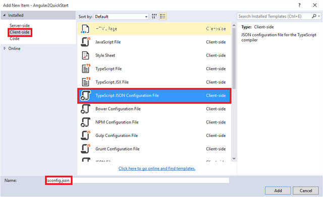Click the TypeScript JSON Configuration File icon
323x197 pixels.
(x=85, y=95)
